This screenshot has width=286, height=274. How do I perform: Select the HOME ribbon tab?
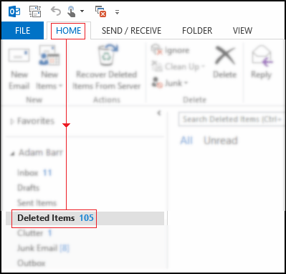point(68,31)
